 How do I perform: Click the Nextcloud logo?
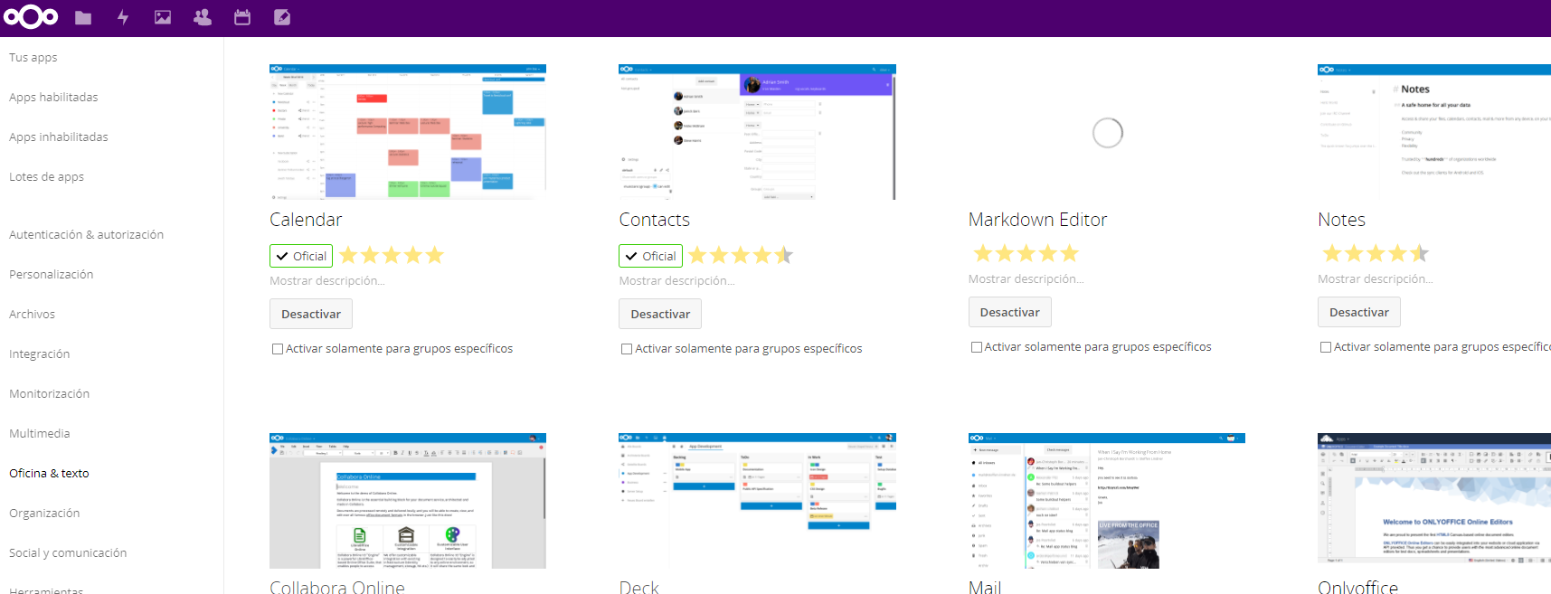(x=31, y=17)
